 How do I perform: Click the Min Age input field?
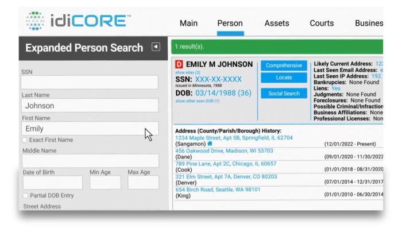coord(105,183)
